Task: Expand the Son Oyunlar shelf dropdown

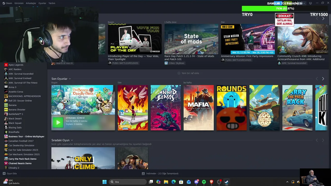Action: coord(70,79)
